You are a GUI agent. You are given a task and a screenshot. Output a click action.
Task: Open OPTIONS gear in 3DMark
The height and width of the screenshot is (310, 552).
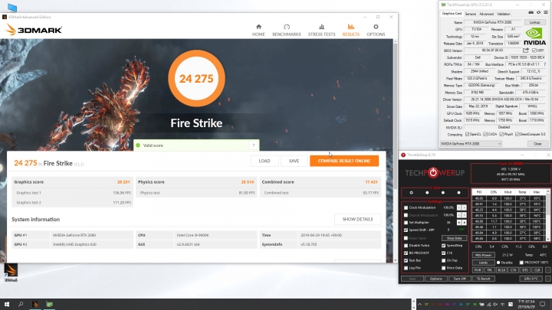tap(376, 30)
